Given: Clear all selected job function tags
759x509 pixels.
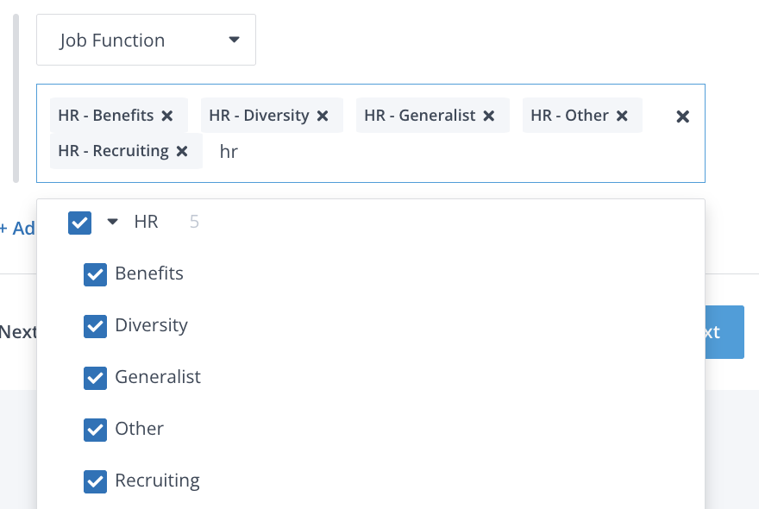Looking at the screenshot, I should point(682,116).
